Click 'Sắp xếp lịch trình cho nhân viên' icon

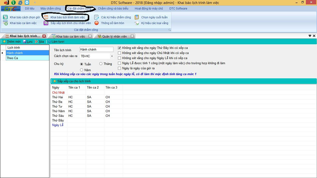tap(46, 23)
